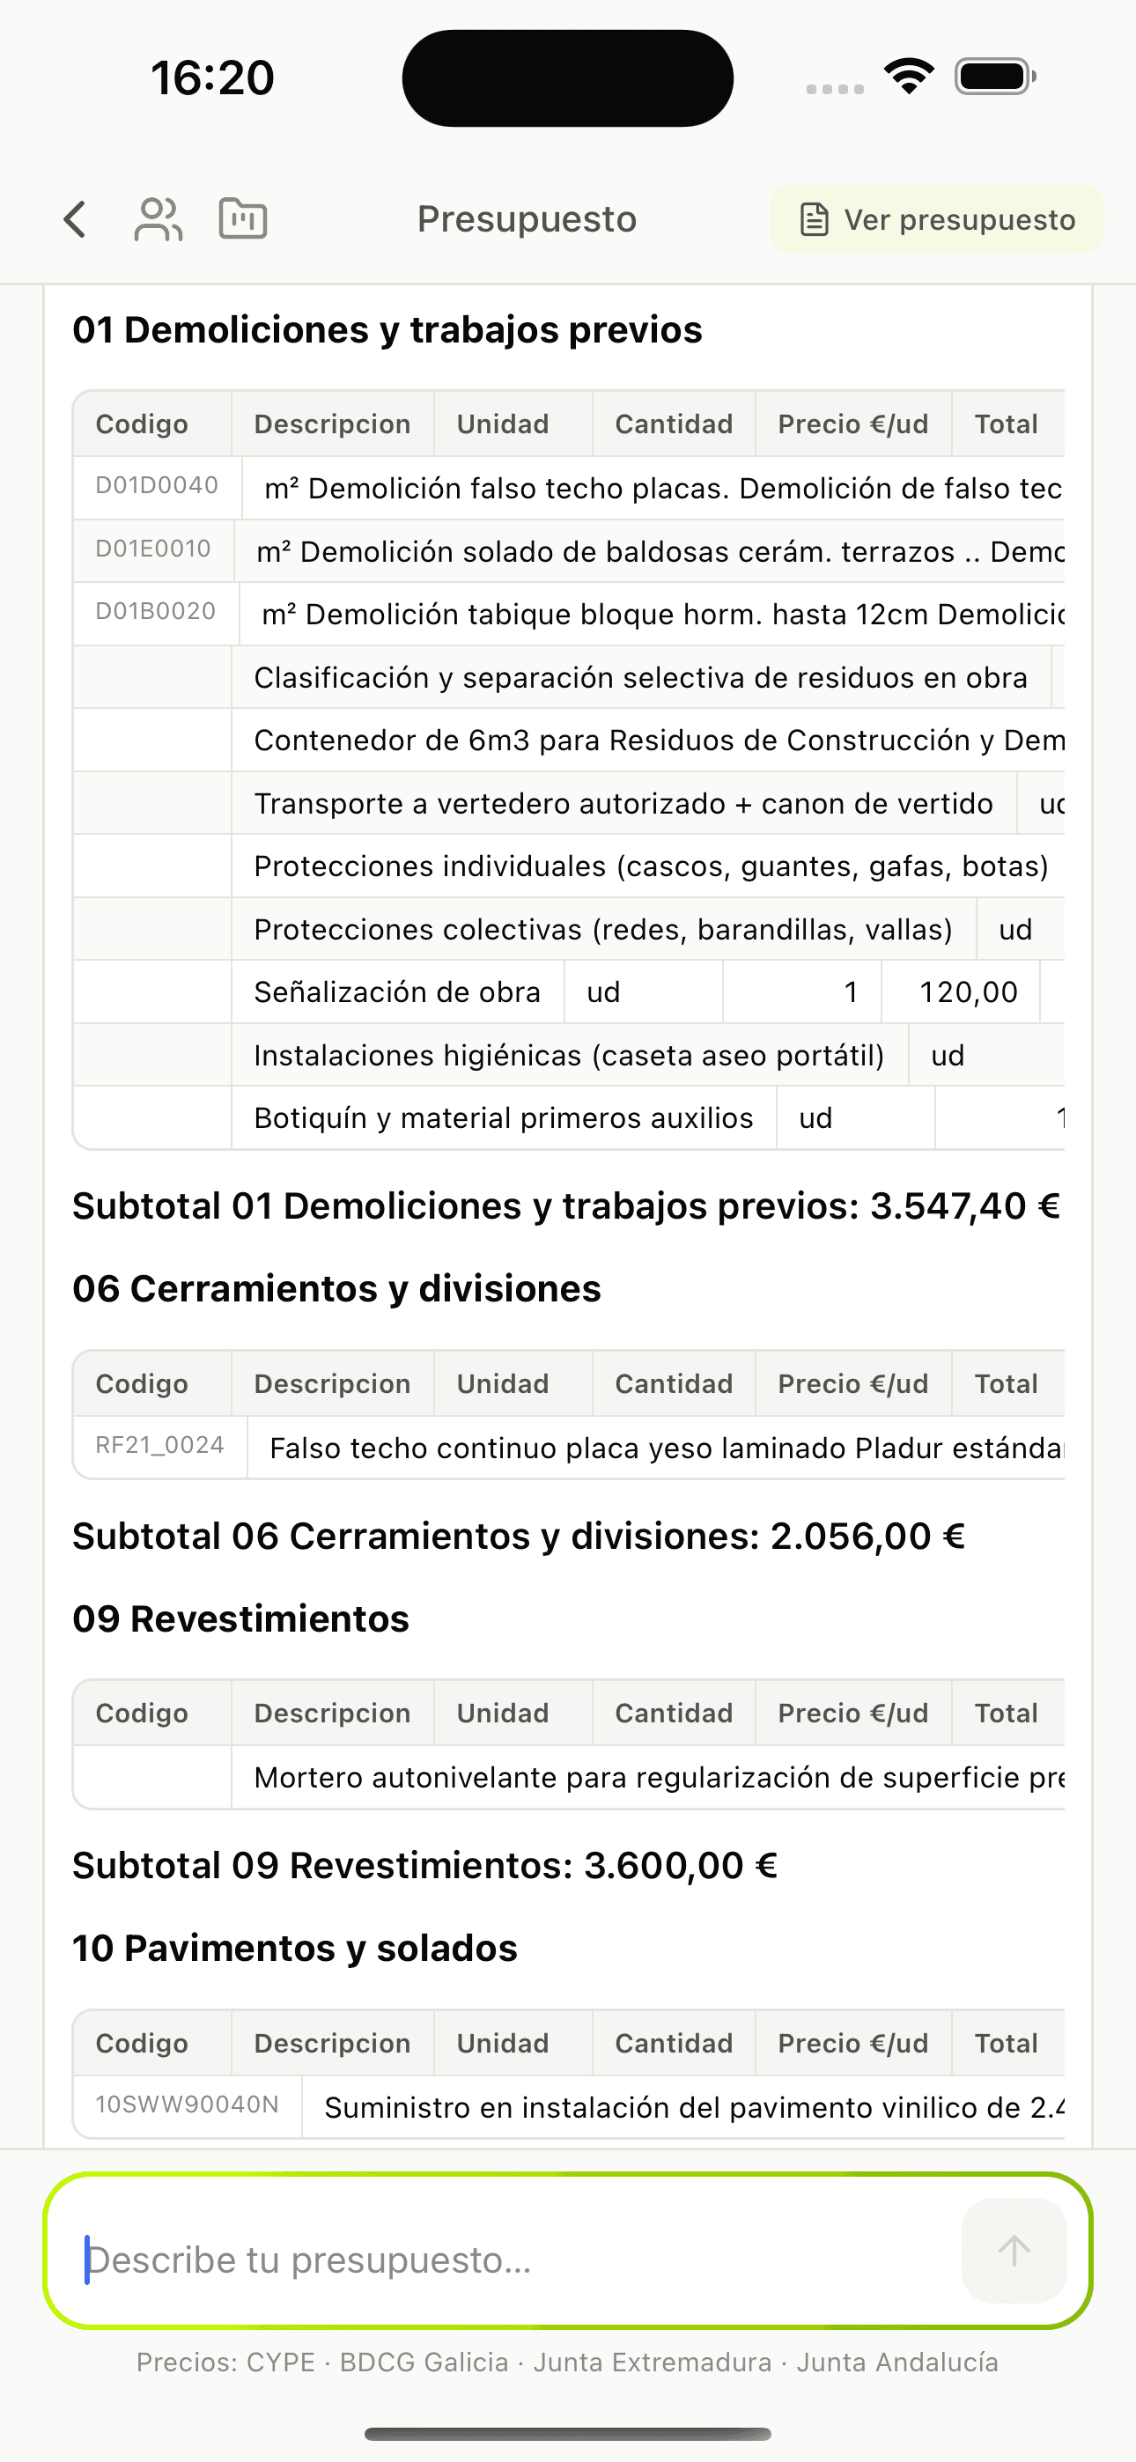Select heading '01 Demoliciones y trabajos previos'
1136x2462 pixels.
[x=387, y=329]
